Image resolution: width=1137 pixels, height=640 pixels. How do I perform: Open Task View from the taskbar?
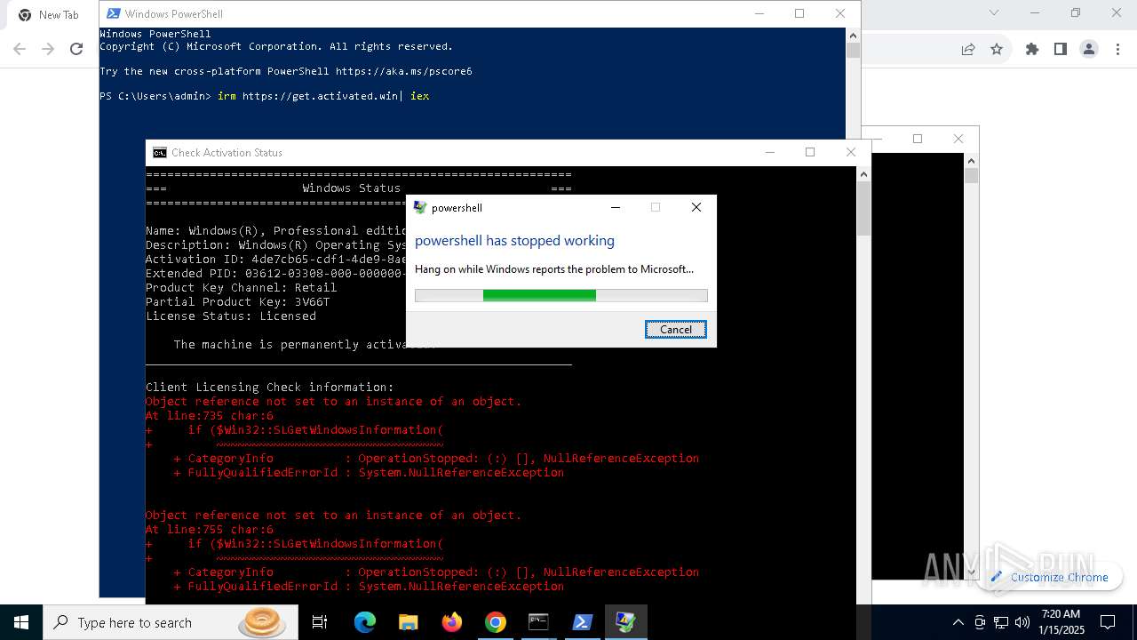tap(320, 622)
